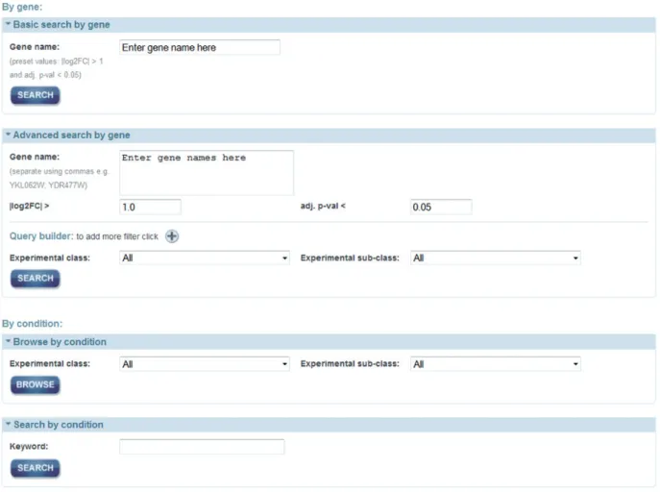Collapse the Advanced search by gene section
Viewport: 660px width, 492px height.
coord(8,135)
